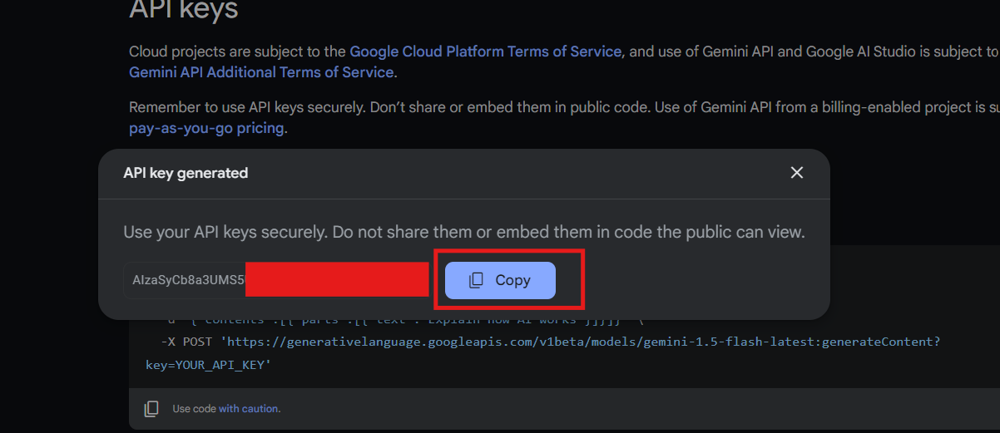Click the 'Remember to use API keys securely' paragraph
This screenshot has width=1000, height=433.
[564, 118]
